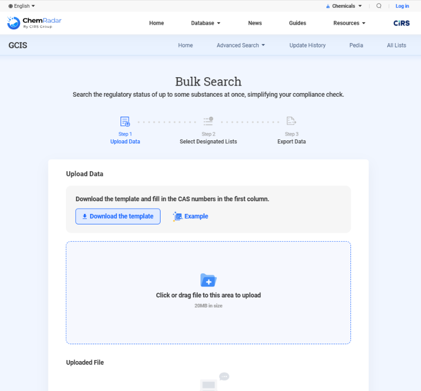Open the Guides menu item
This screenshot has width=421, height=391.
pos(297,23)
